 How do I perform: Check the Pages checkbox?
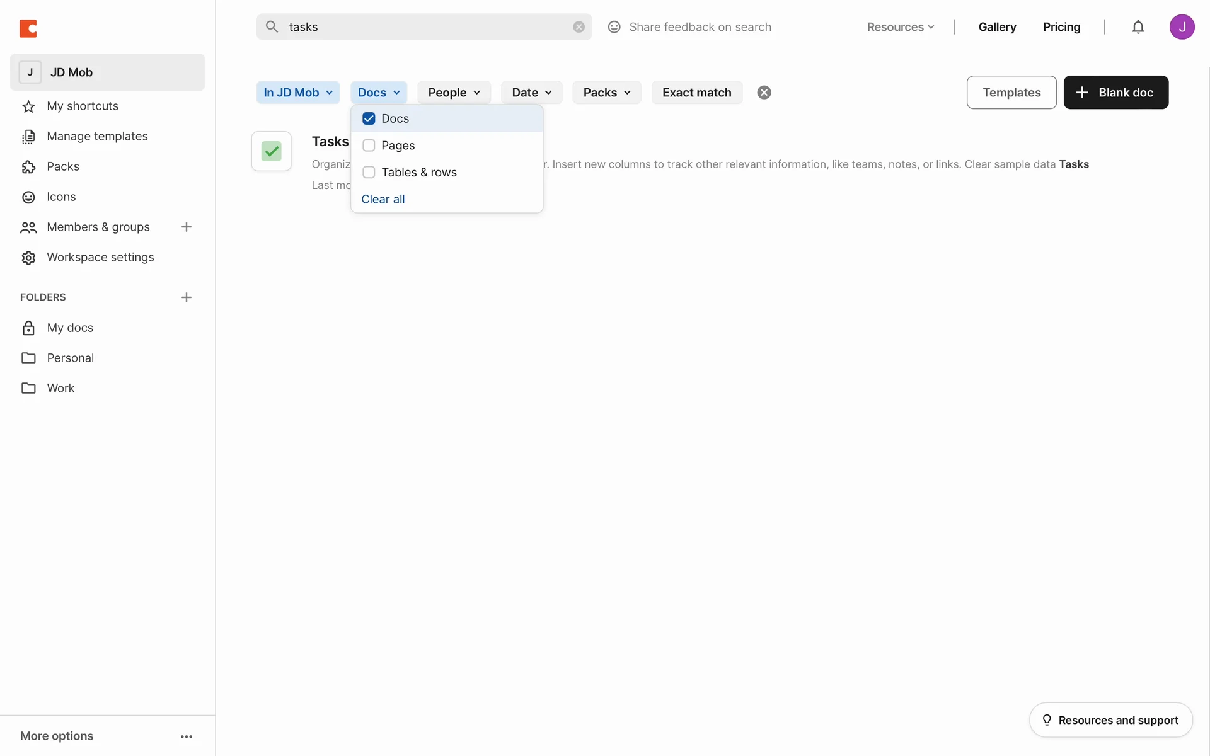[369, 146]
